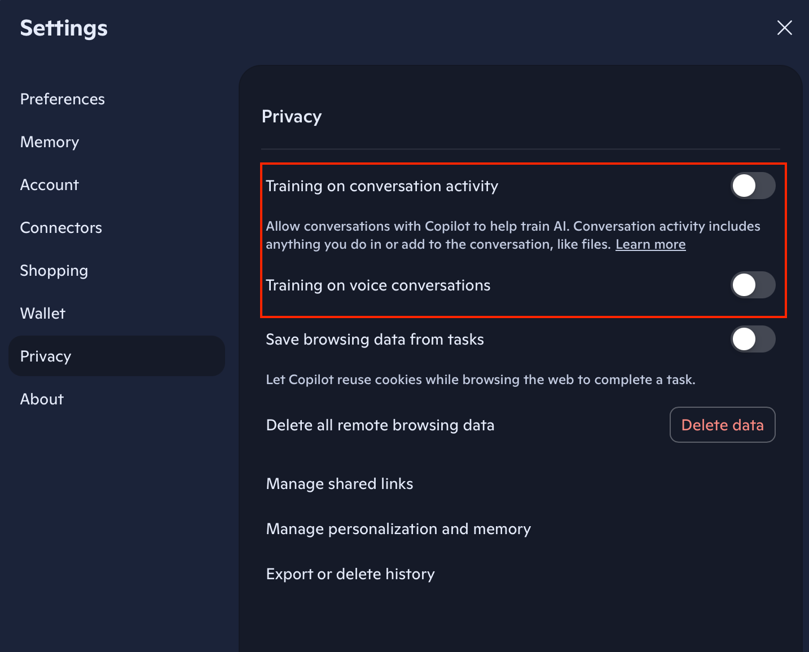Open Manage shared links

pyautogui.click(x=340, y=484)
